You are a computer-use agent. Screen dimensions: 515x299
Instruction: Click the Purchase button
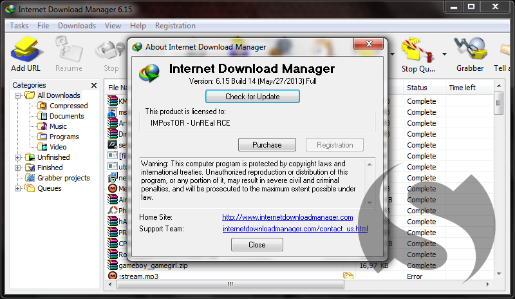point(267,145)
